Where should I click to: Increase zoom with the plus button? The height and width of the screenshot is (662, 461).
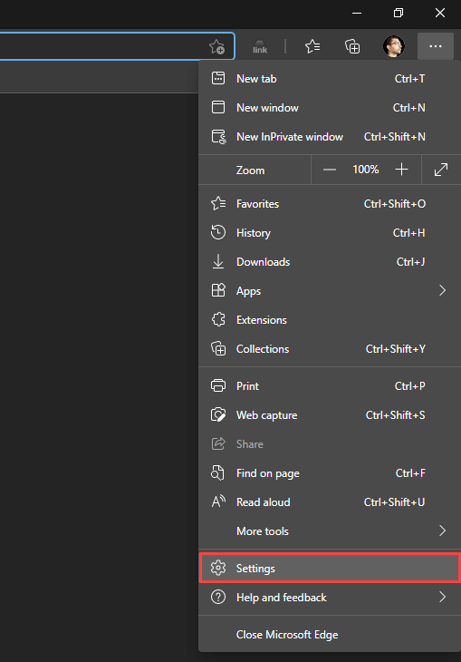point(401,170)
